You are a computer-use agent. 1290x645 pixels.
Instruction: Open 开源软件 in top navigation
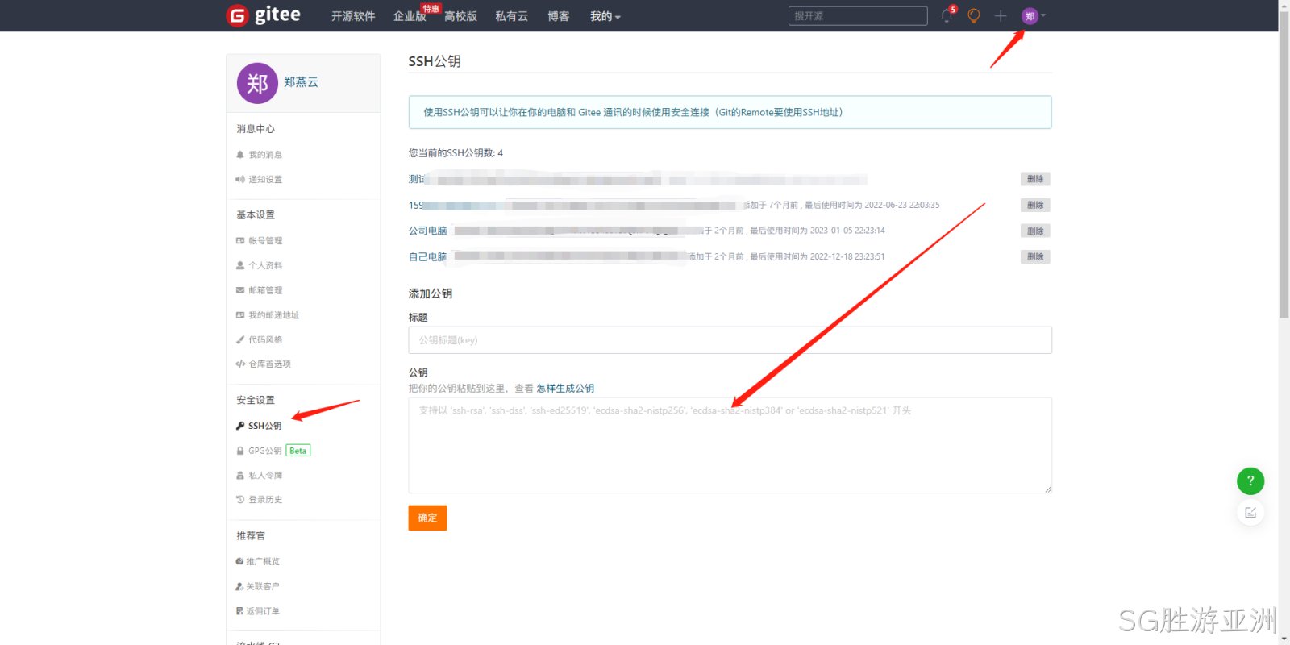pyautogui.click(x=353, y=16)
